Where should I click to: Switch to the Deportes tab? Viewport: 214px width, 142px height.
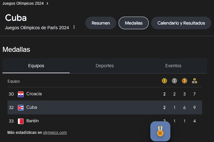[105, 66]
